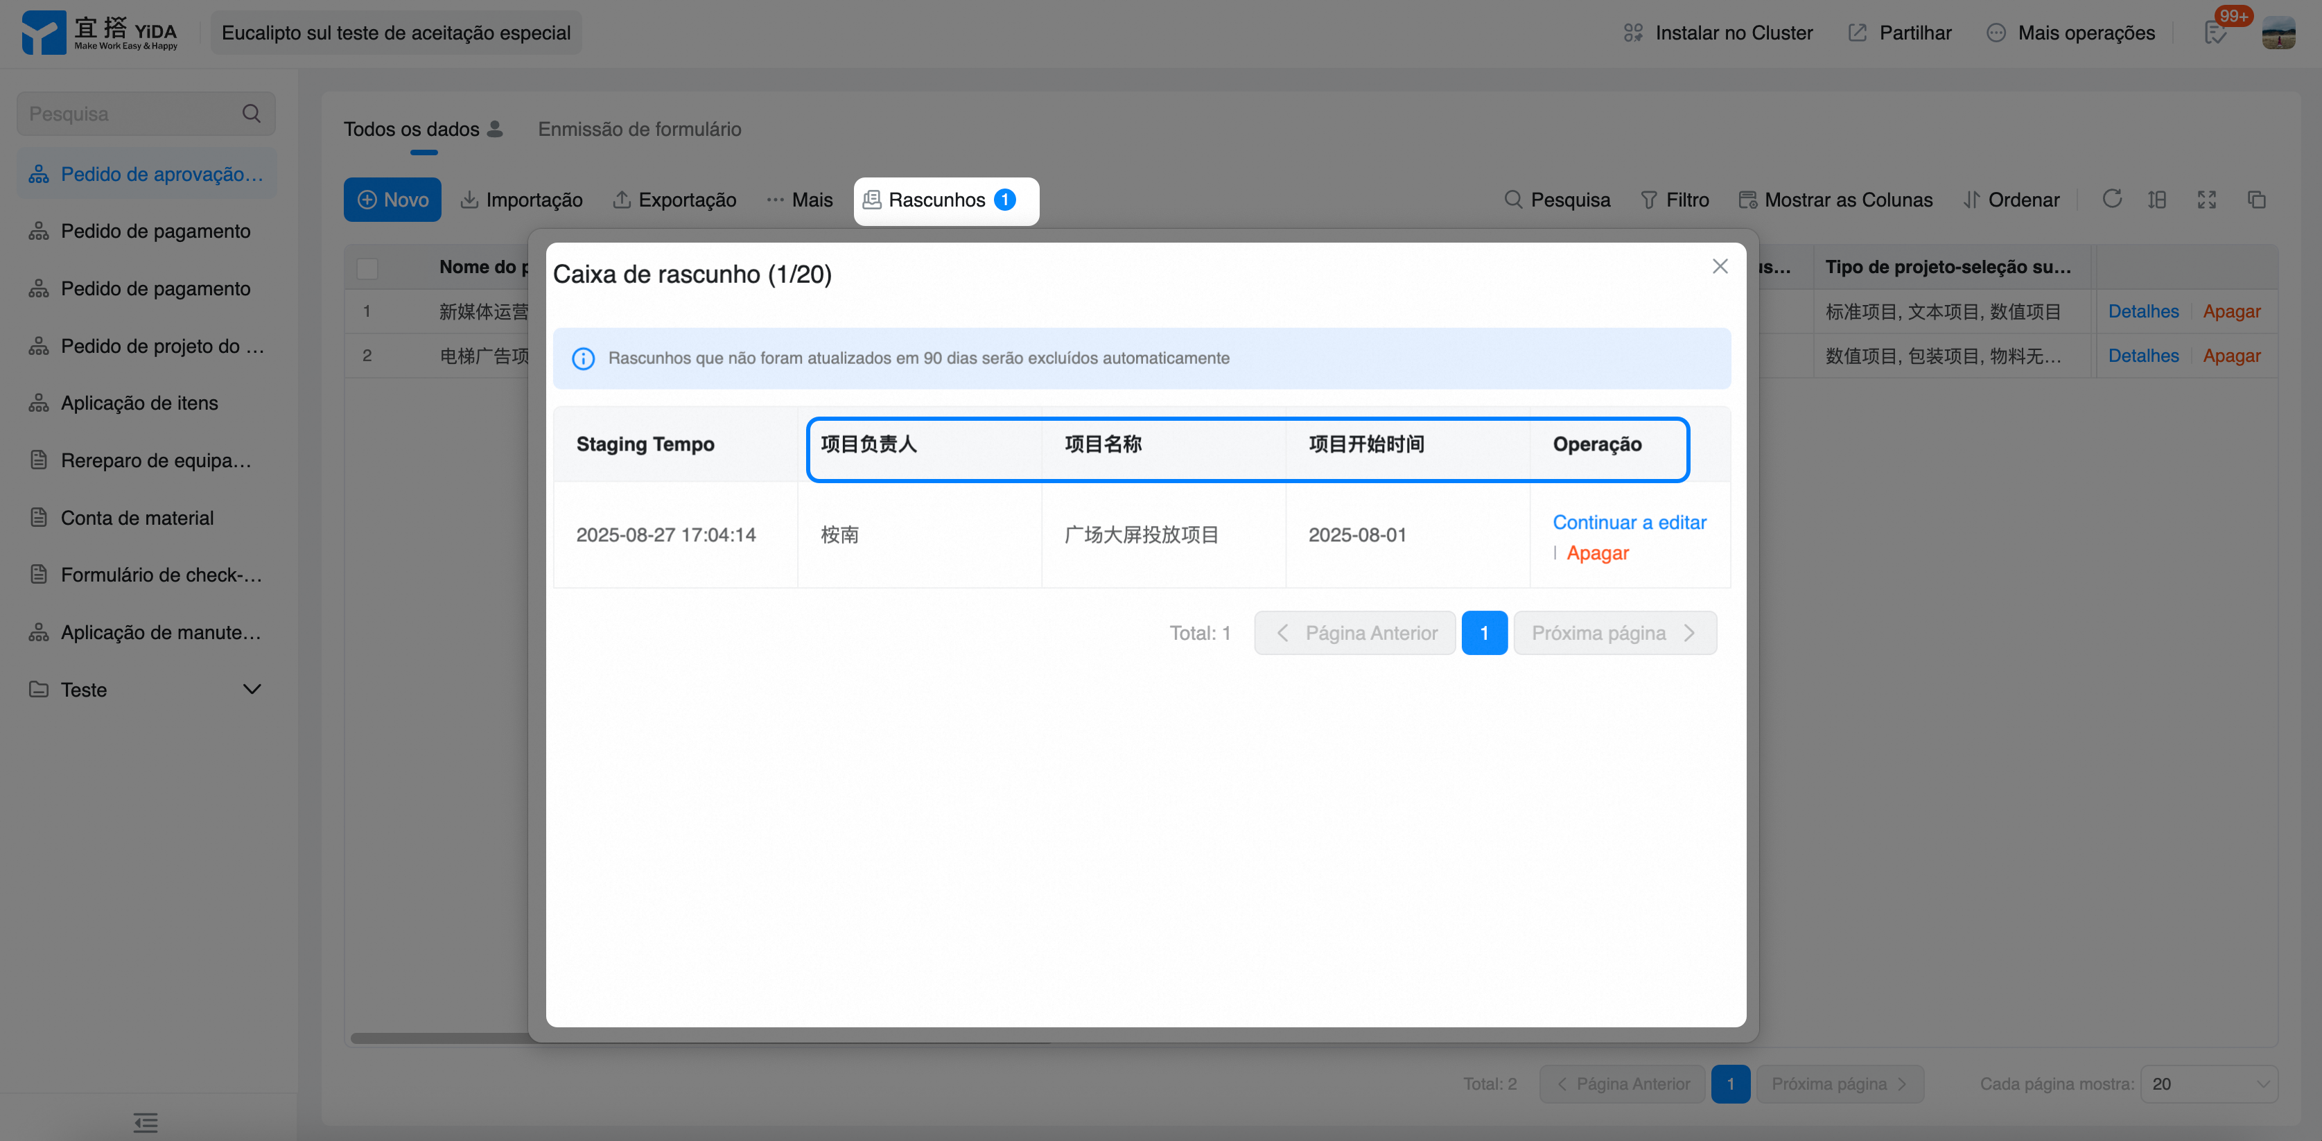Viewport: 2322px width, 1141px height.
Task: Click the open-in-new-window icon
Action: [2256, 199]
